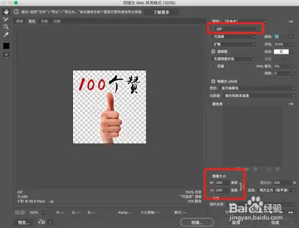Open the 循环选项 looping dropdown
Image resolution: width=299 pixels, height=228 pixels.
[x=261, y=204]
